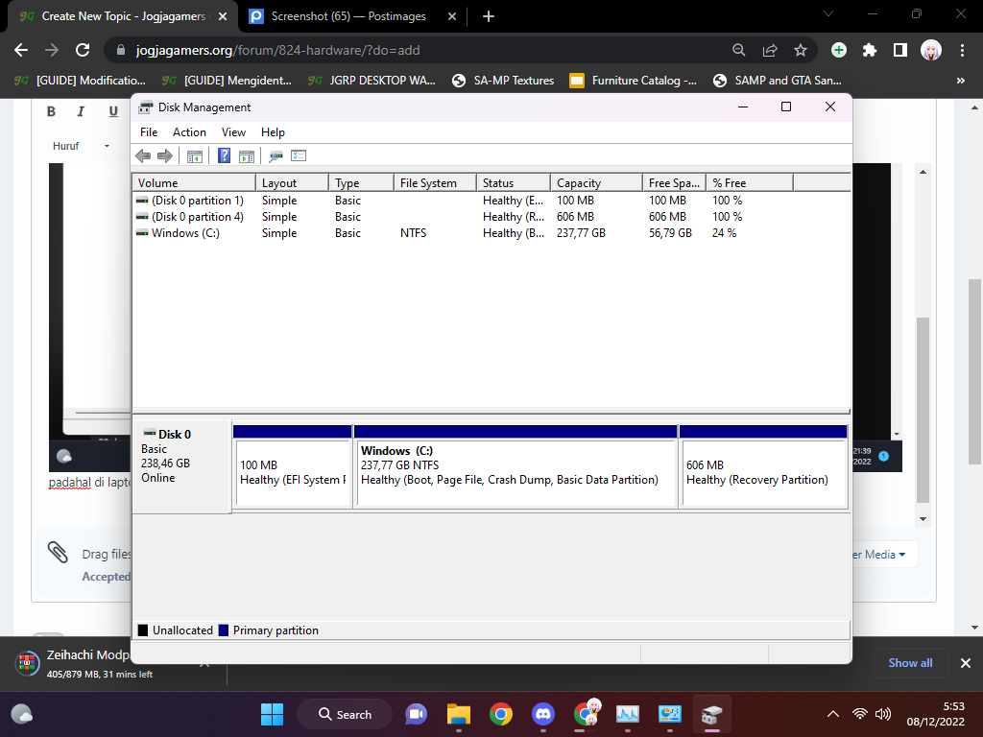Toggle Show/Hide Console Tree toolbar icon
This screenshot has width=983, height=737.
coord(195,156)
